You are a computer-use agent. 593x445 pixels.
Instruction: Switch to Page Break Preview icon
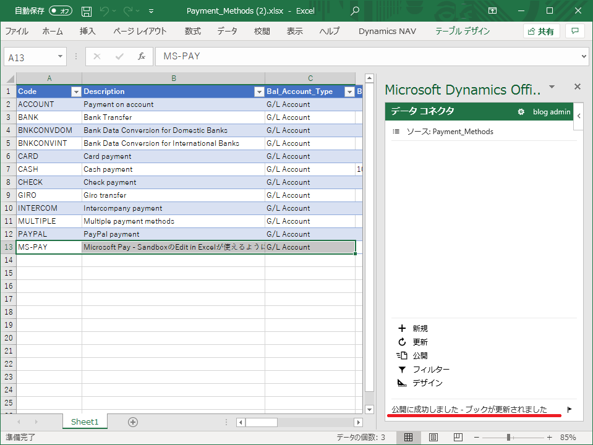(458, 438)
